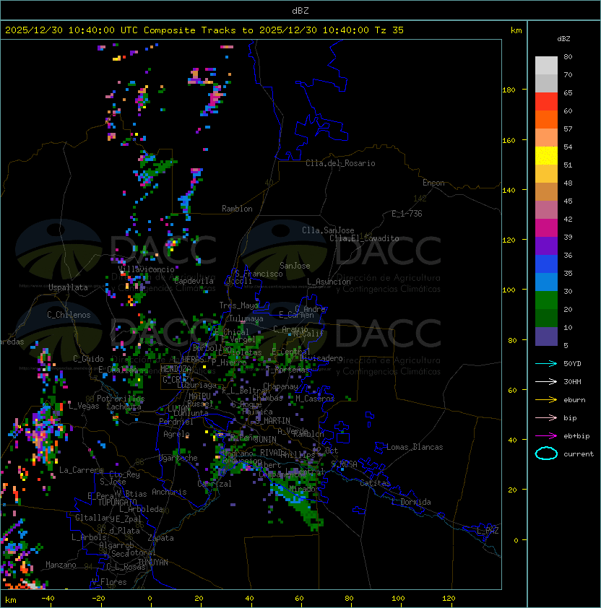This screenshot has width=601, height=608.
Task: Click the dark violet 10 dBZ swatch
Action: pos(546,336)
